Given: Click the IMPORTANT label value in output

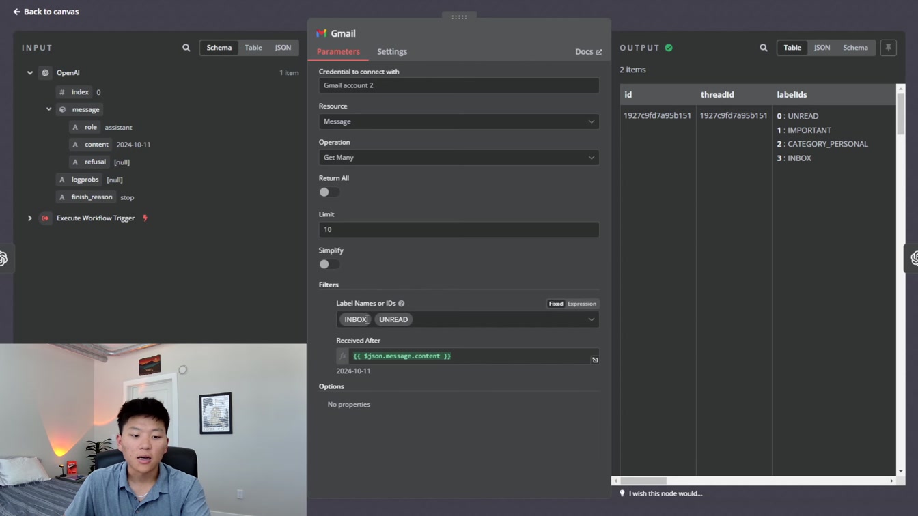Looking at the screenshot, I should tap(809, 130).
